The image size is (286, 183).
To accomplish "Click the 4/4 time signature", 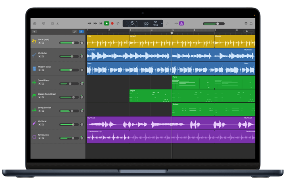I will tap(156, 22).
